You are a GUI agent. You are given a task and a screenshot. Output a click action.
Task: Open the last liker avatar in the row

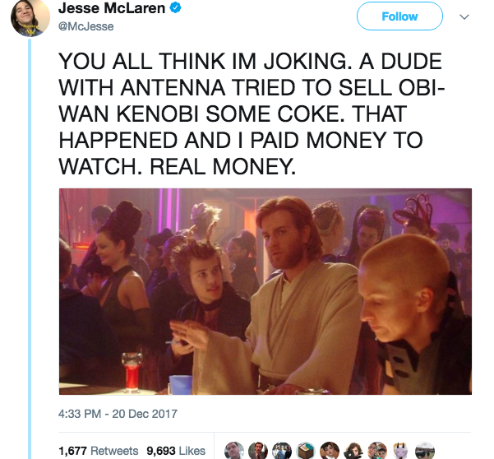pos(425,451)
